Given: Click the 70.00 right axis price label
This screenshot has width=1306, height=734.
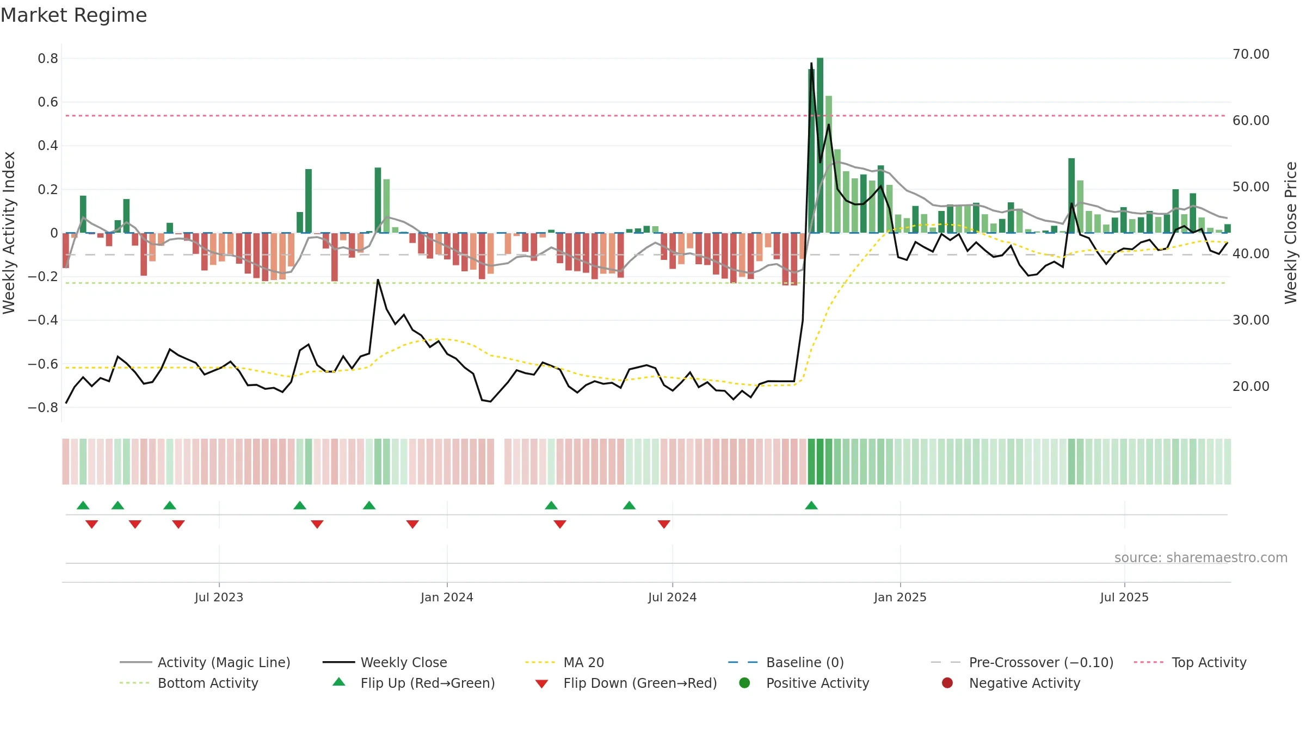Looking at the screenshot, I should pos(1251,54).
